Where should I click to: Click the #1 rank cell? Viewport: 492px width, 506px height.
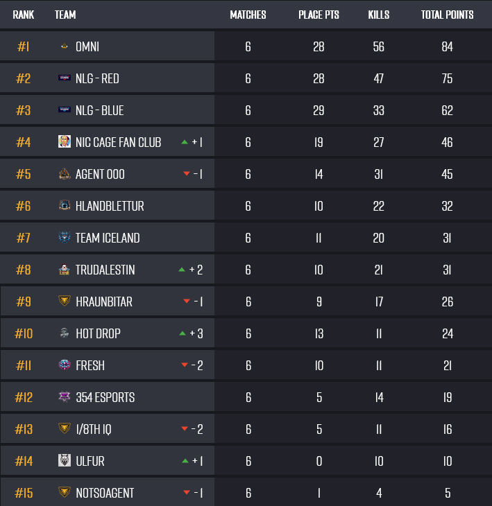click(x=24, y=46)
